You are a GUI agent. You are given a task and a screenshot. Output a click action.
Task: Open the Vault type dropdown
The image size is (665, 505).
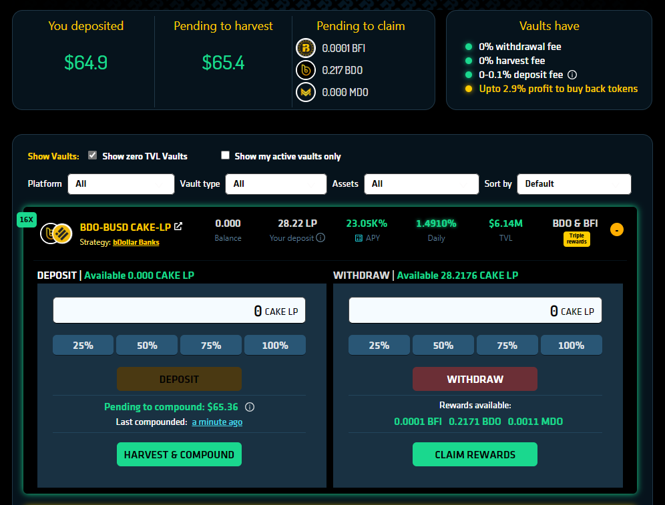[276, 184]
